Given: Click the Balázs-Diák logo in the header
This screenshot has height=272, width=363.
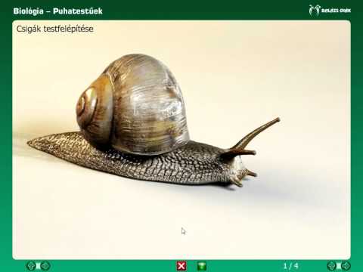Looking at the screenshot, I should point(330,11).
